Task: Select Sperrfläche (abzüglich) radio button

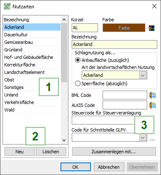Action: click(x=78, y=84)
